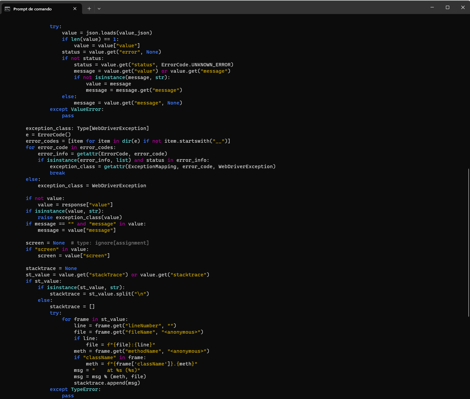This screenshot has height=399, width=470.
Task: Click the 'break' keyword in the for loop
Action: 57,173
